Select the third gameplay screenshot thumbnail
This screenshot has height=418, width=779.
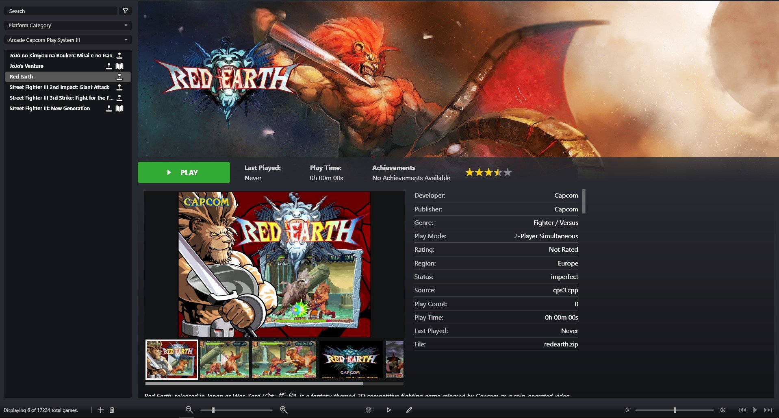[x=284, y=360]
